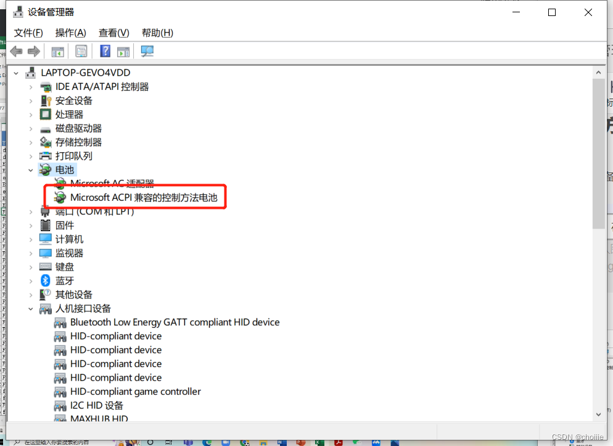Maximize the 设备管理器 window
The image size is (613, 446).
[552, 12]
